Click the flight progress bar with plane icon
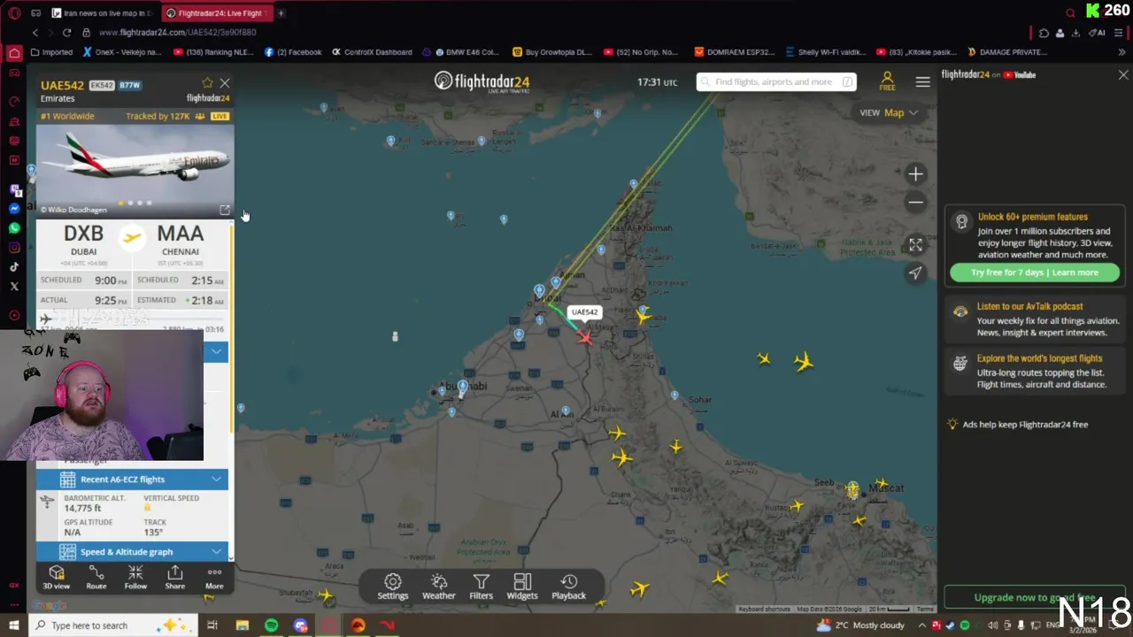Image resolution: width=1133 pixels, height=637 pixels. tap(132, 319)
